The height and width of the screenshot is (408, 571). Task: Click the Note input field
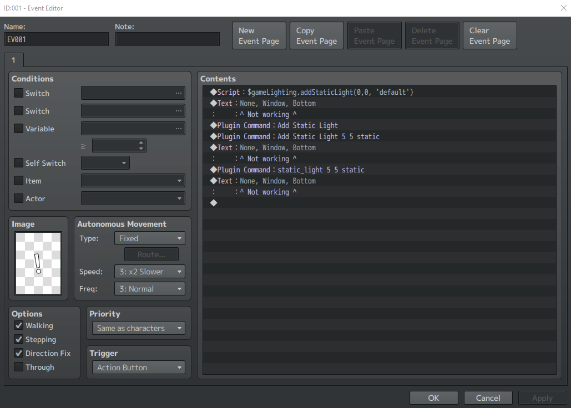(x=168, y=39)
